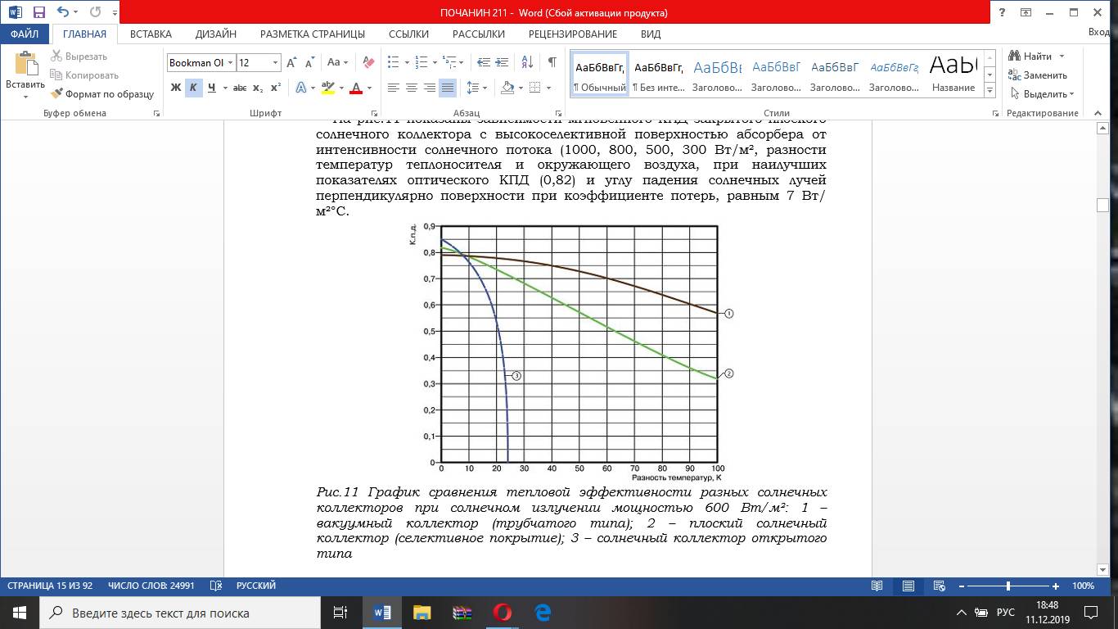The image size is (1118, 629).
Task: Save the document with the floppy disk icon
Action: (38, 13)
